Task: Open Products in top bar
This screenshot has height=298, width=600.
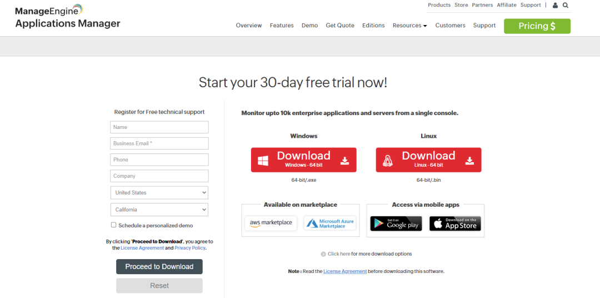Action: [x=439, y=5]
